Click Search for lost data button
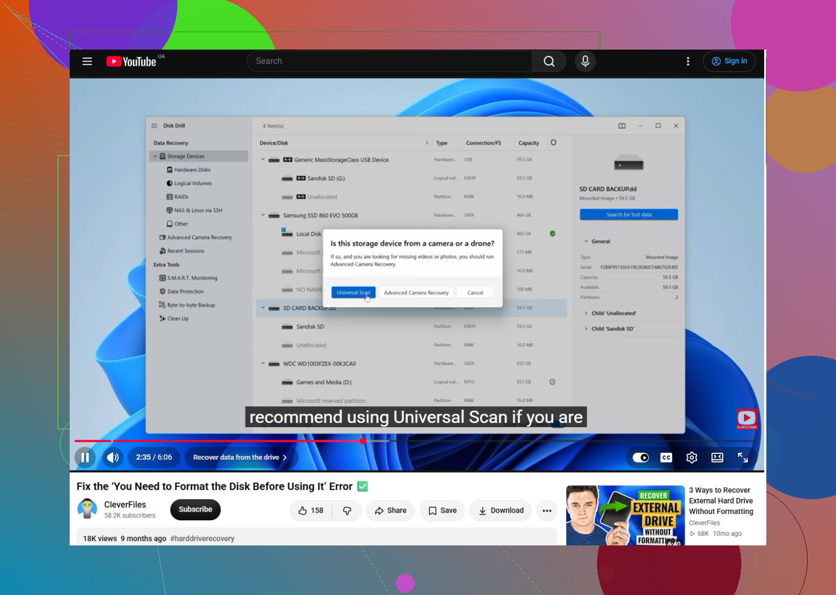 [629, 215]
